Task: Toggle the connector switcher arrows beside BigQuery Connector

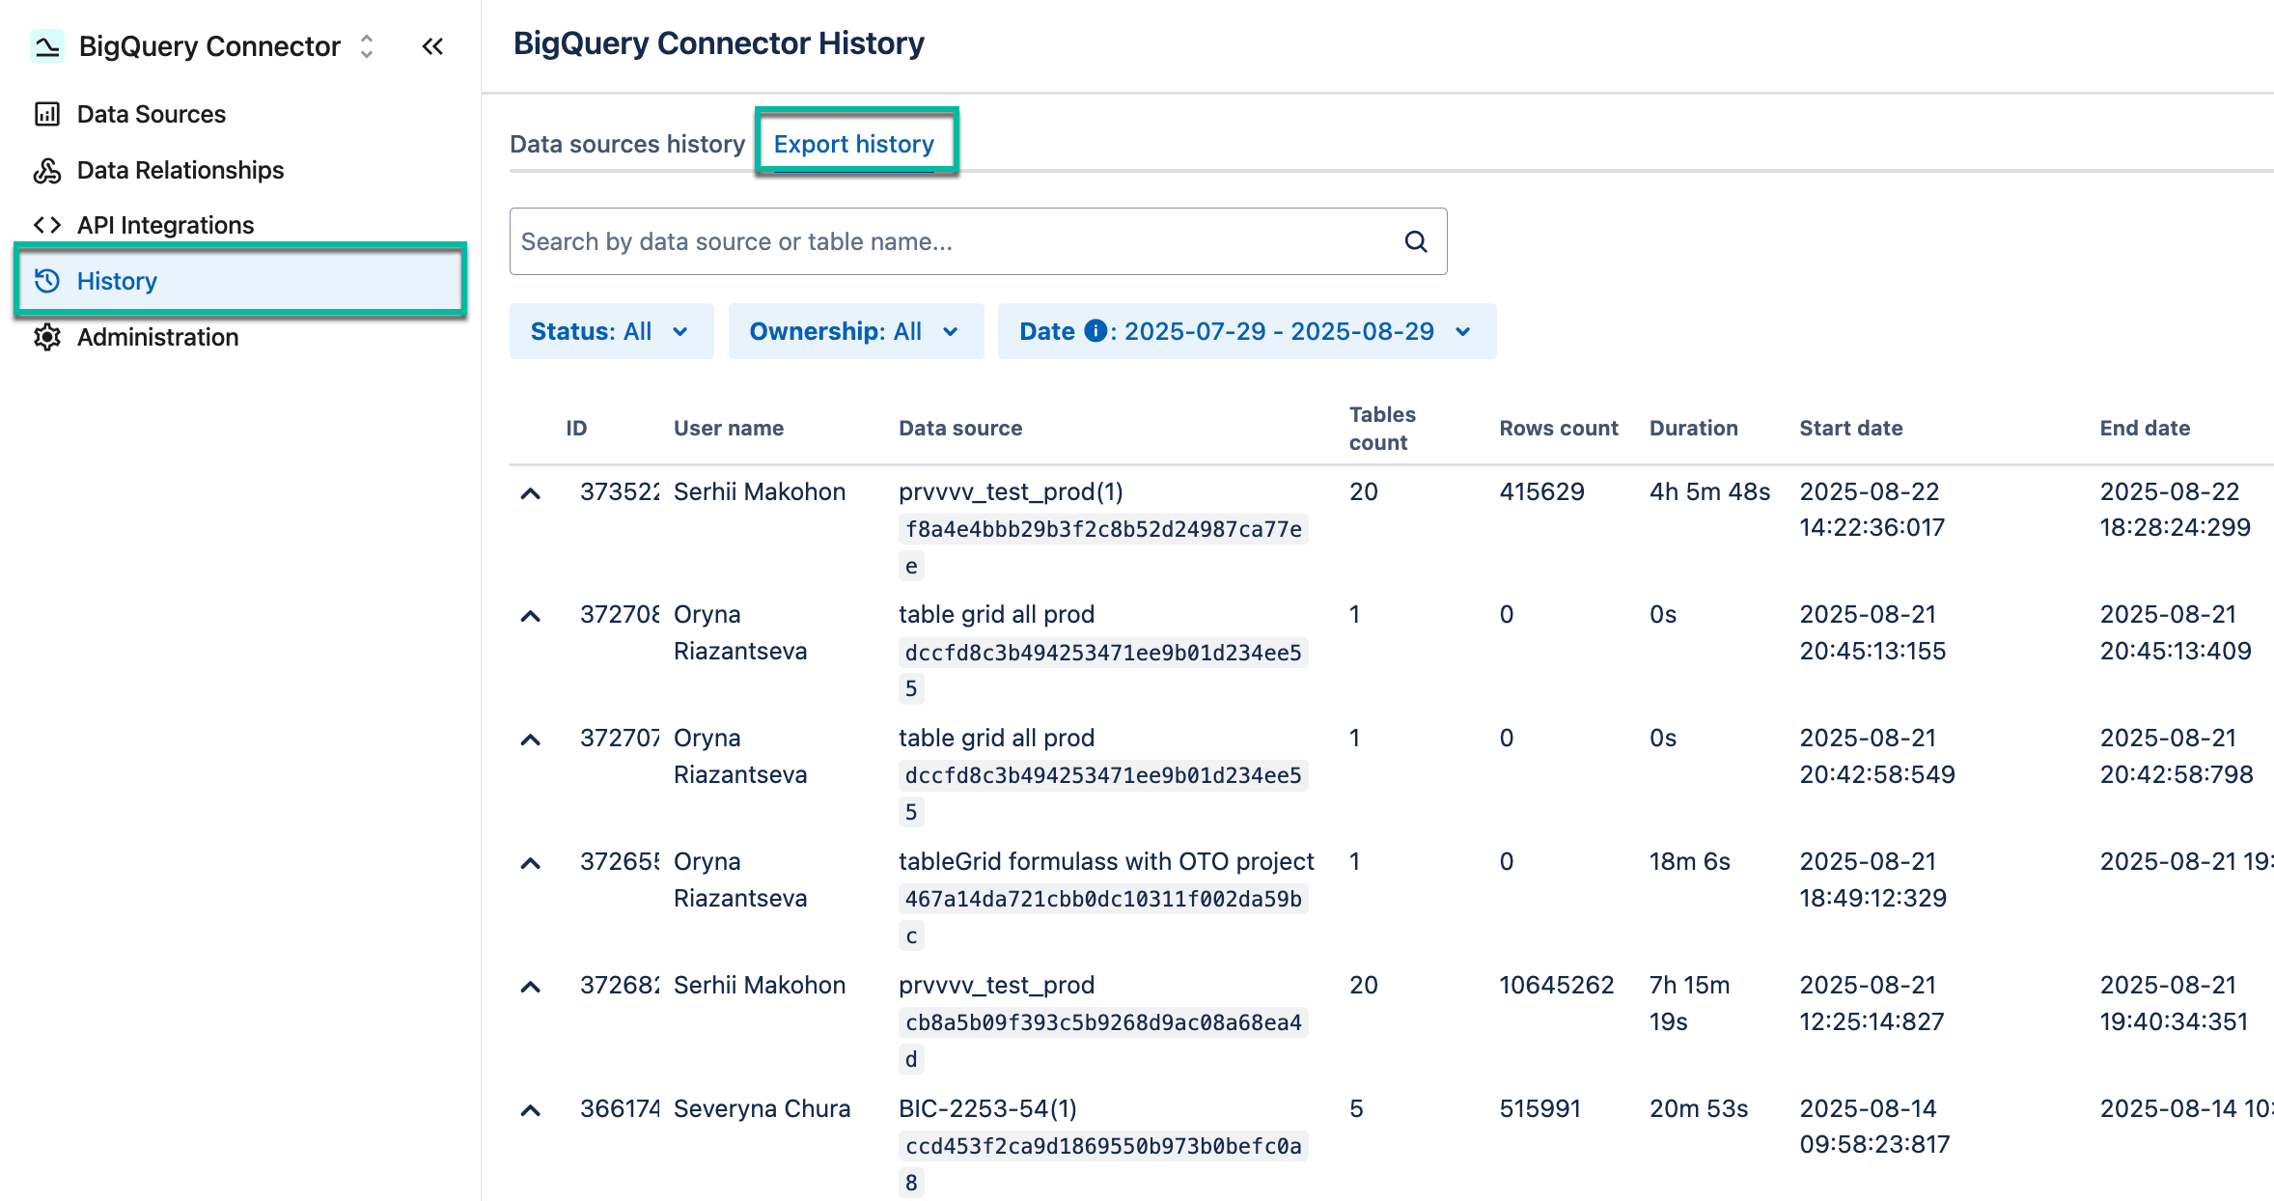Action: point(366,45)
